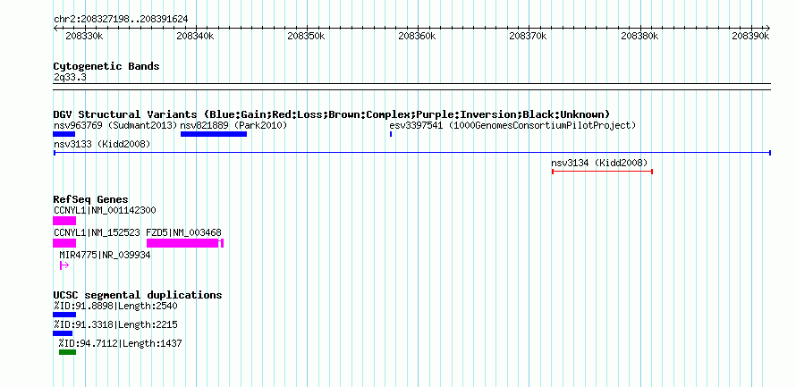The image size is (796, 387).
Task: Click the green 94.7112 identity duplication bar
Action: pos(67,352)
